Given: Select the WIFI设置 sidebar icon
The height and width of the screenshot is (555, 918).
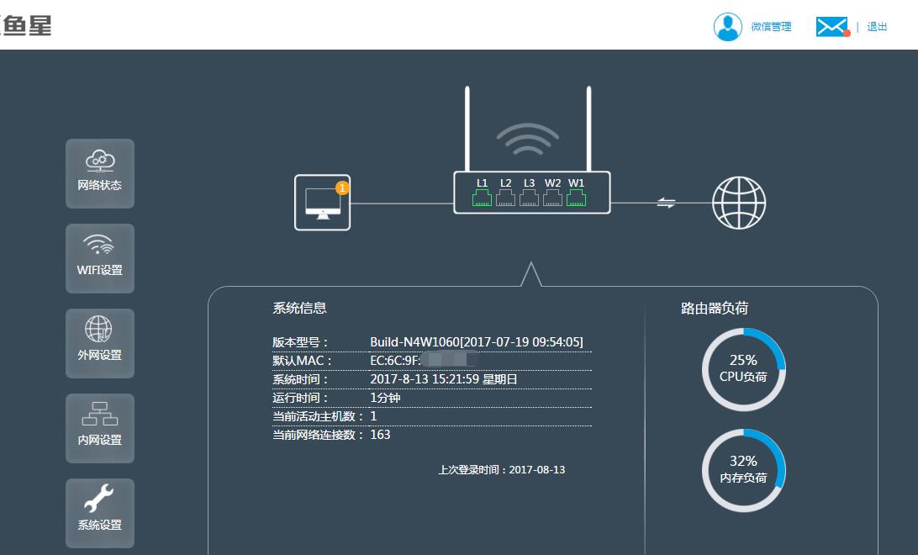Looking at the screenshot, I should coord(99,258).
